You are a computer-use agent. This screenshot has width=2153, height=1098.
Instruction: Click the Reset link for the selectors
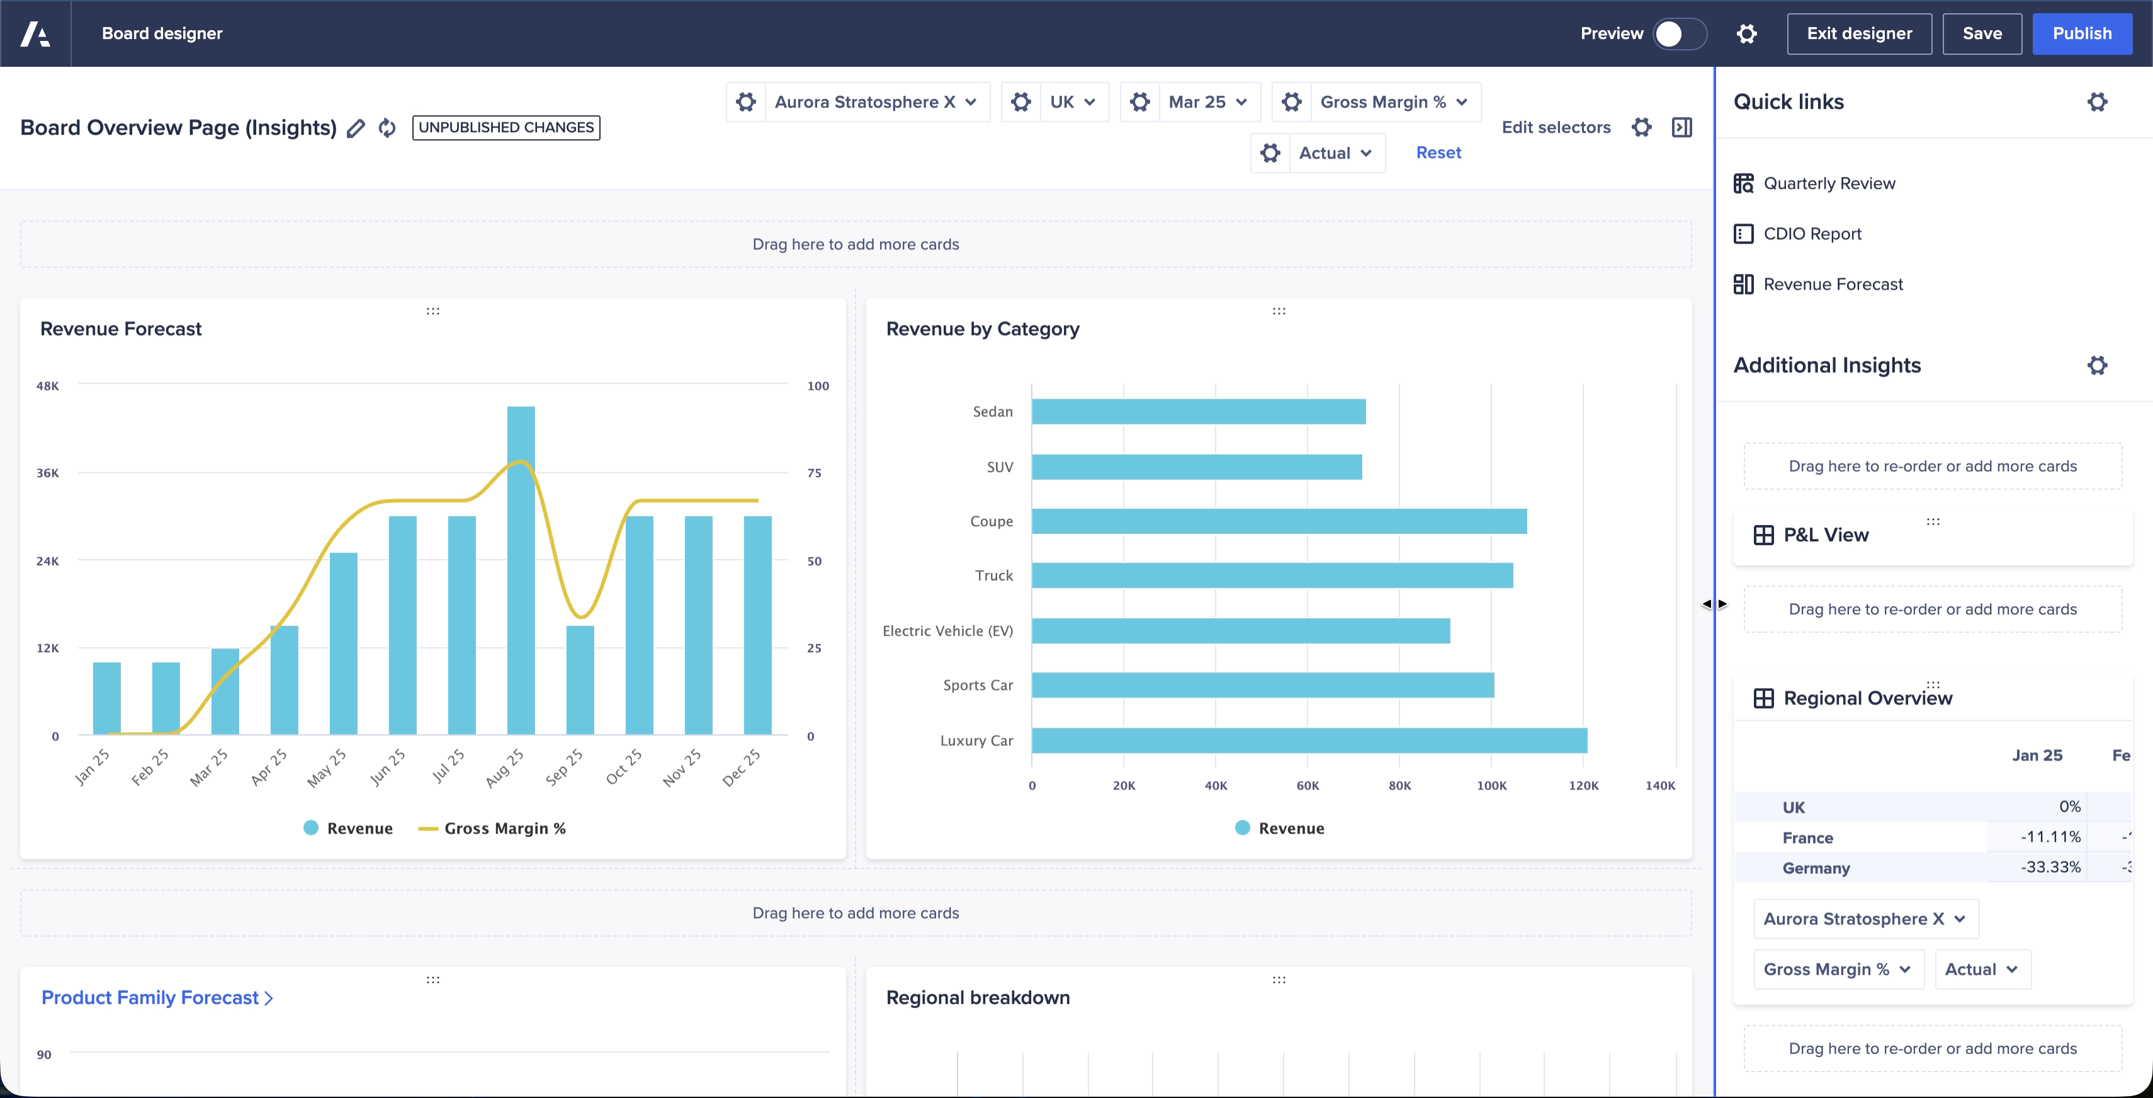1438,153
